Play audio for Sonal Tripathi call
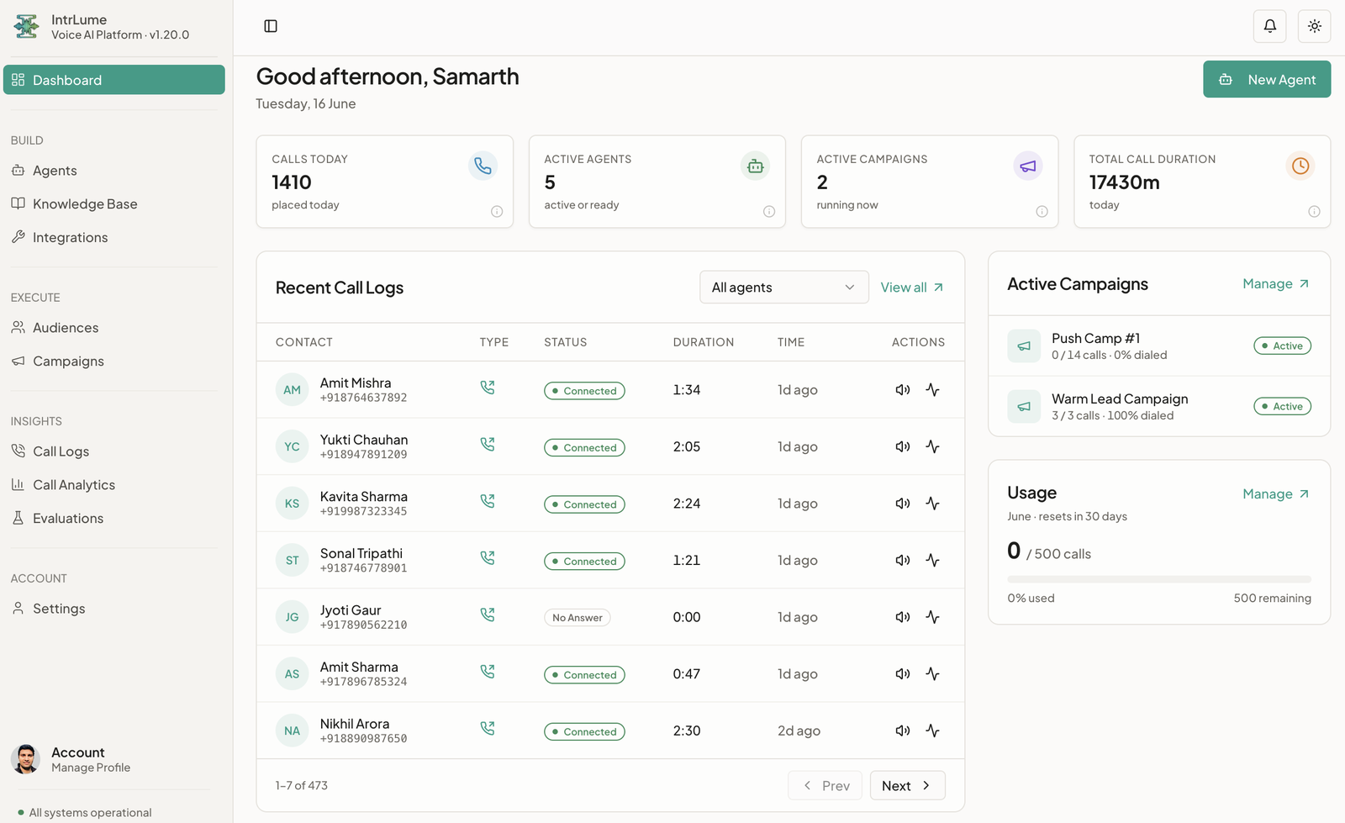The image size is (1345, 823). click(x=903, y=560)
